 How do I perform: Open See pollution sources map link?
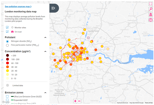tap(18, 7)
